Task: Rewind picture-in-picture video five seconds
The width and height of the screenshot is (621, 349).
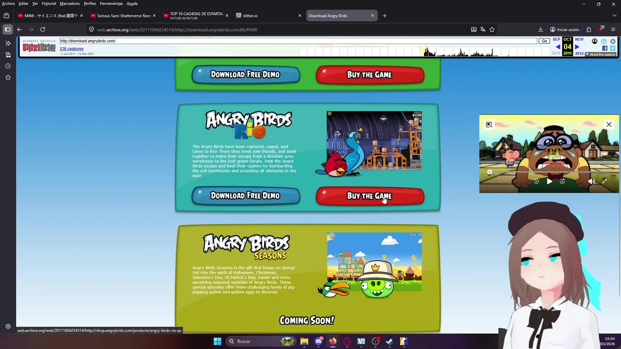Action: (536, 181)
